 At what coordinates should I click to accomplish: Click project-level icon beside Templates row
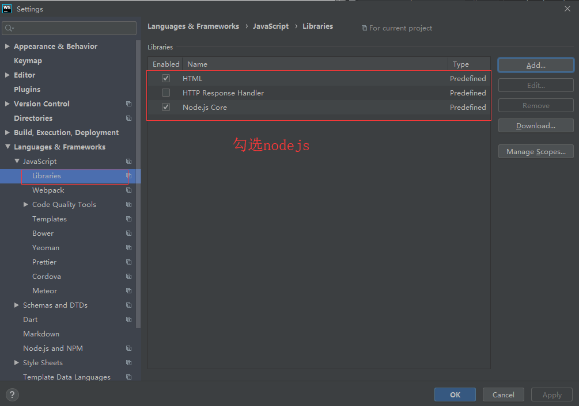click(x=128, y=219)
